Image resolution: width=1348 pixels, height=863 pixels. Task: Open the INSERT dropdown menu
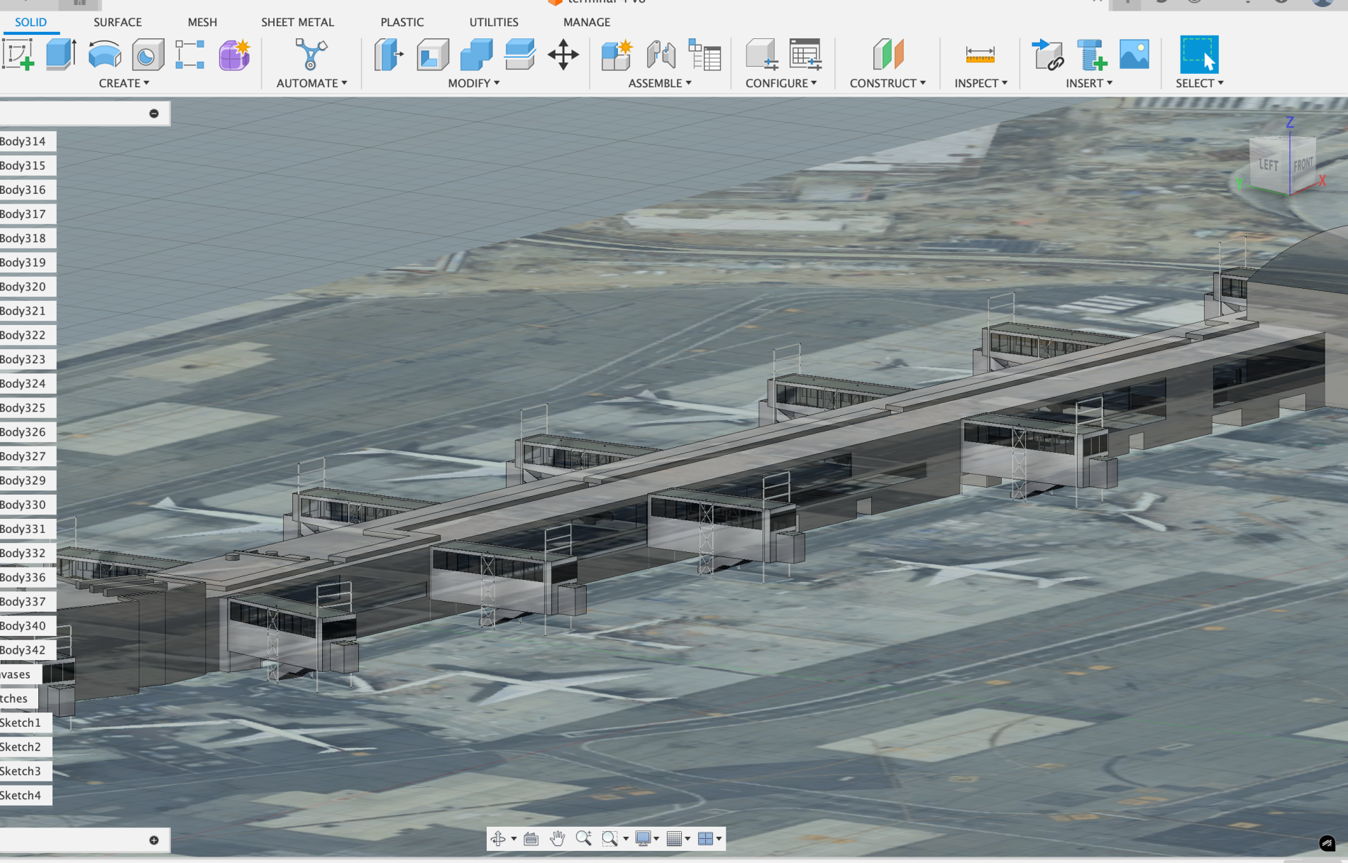(x=1089, y=83)
